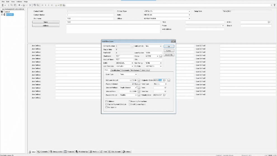Screen dimensions: 277x156
Task: Switch to the Classification tab
Action: 115,70
